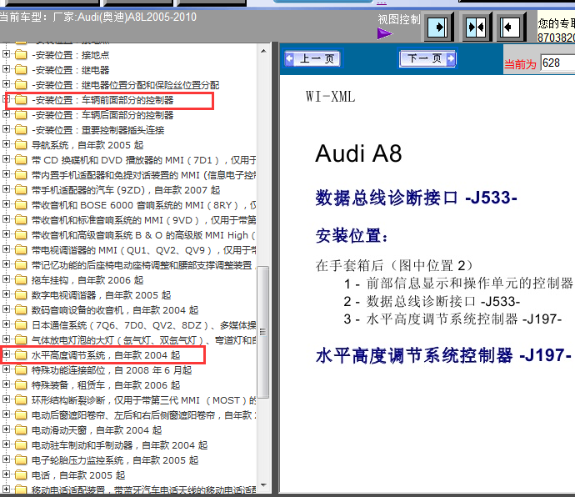Viewport: 575px width, 497px height.
Task: Expand 导航系统，自年款 2005 起 node
Action: [x=6, y=144]
